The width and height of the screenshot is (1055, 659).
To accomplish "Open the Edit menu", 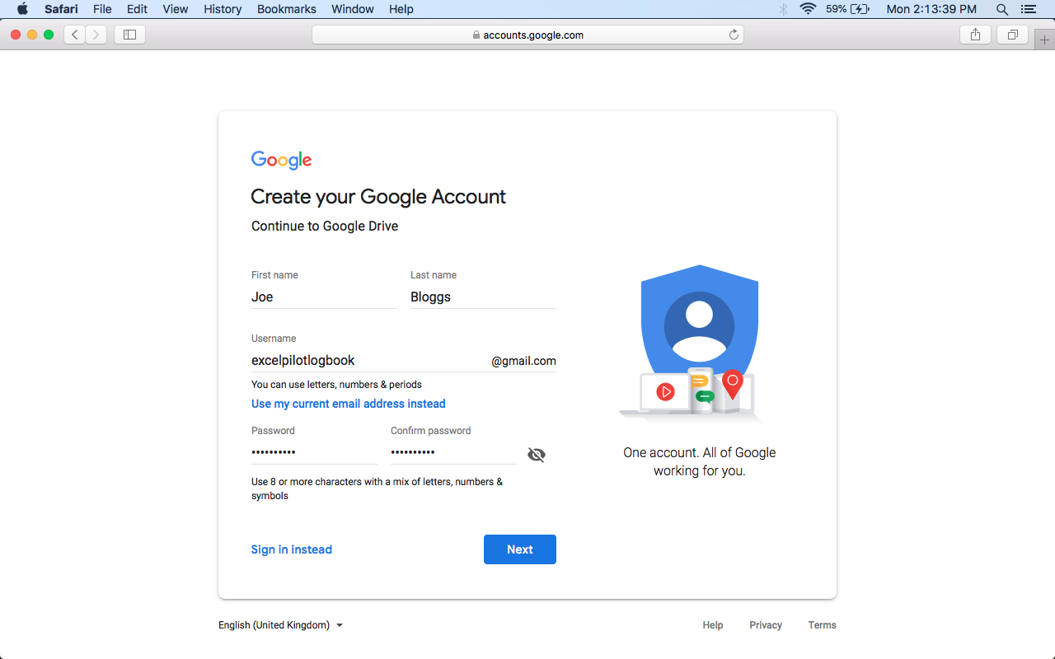I will click(137, 9).
